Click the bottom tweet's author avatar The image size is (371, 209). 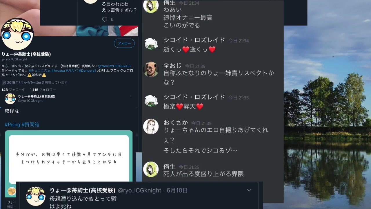coord(36,197)
